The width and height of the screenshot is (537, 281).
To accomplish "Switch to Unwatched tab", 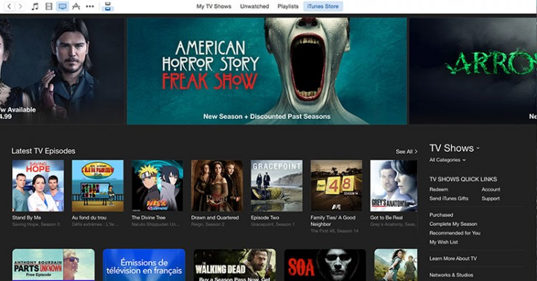I will pos(254,6).
